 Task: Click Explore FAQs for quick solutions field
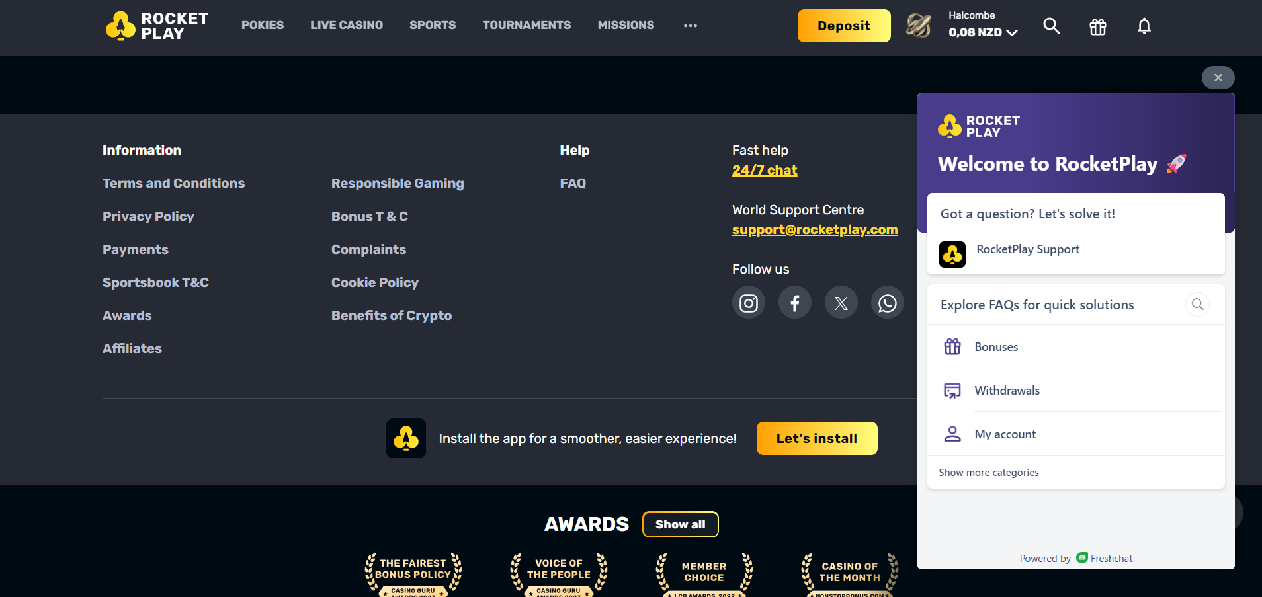pyautogui.click(x=1076, y=304)
